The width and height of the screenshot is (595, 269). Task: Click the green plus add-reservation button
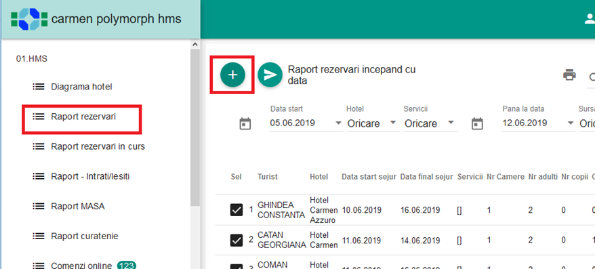coord(232,75)
